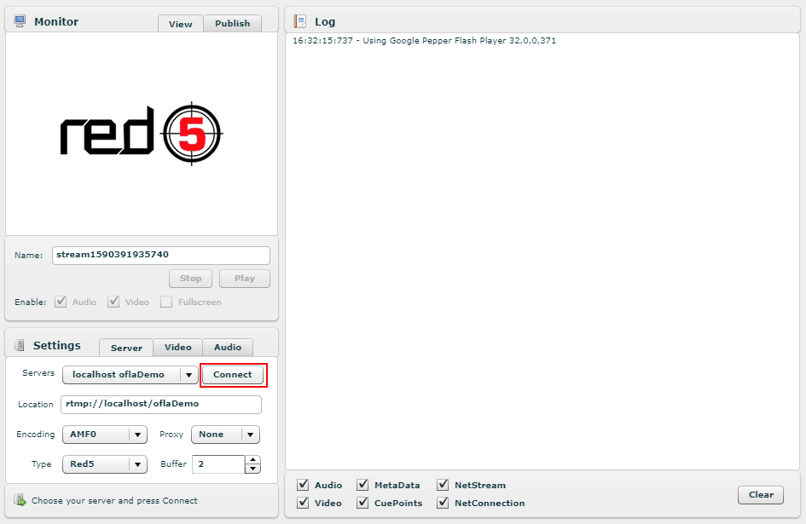
Task: Switch to the Publish tab
Action: click(232, 23)
